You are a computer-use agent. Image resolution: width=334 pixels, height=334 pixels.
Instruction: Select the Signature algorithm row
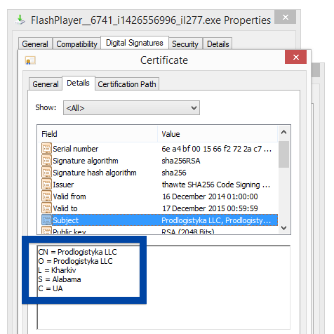[x=159, y=161]
